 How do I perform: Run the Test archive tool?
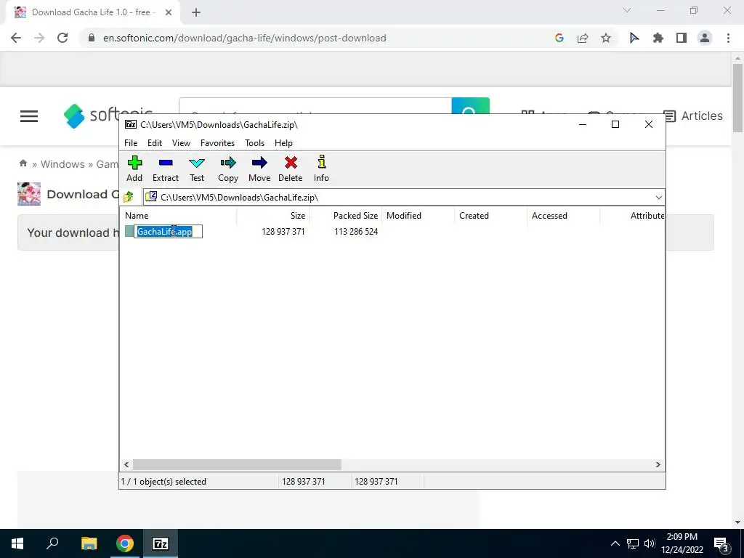point(196,169)
